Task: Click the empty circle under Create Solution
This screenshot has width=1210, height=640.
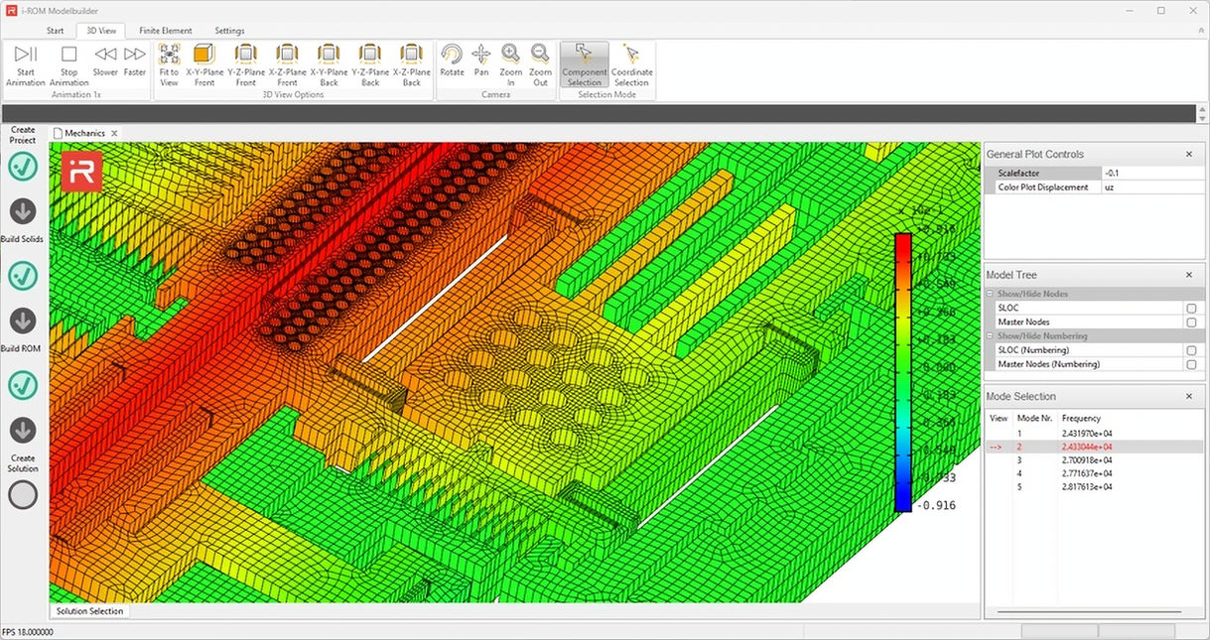Action: click(23, 494)
